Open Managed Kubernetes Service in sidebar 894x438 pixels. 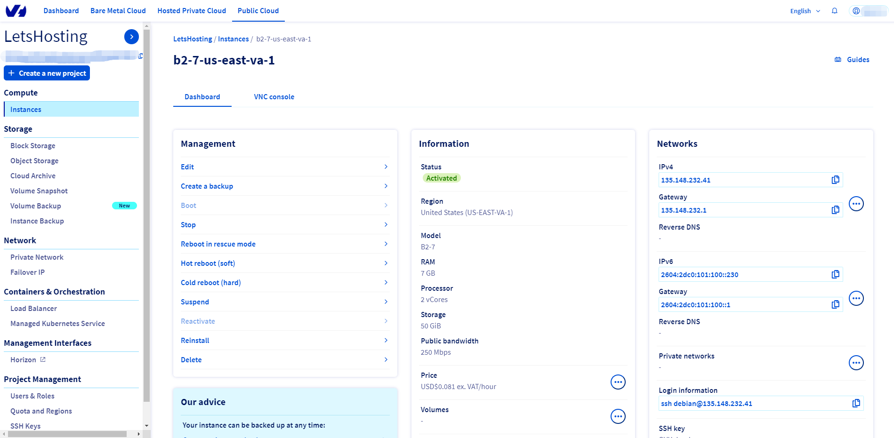point(57,324)
